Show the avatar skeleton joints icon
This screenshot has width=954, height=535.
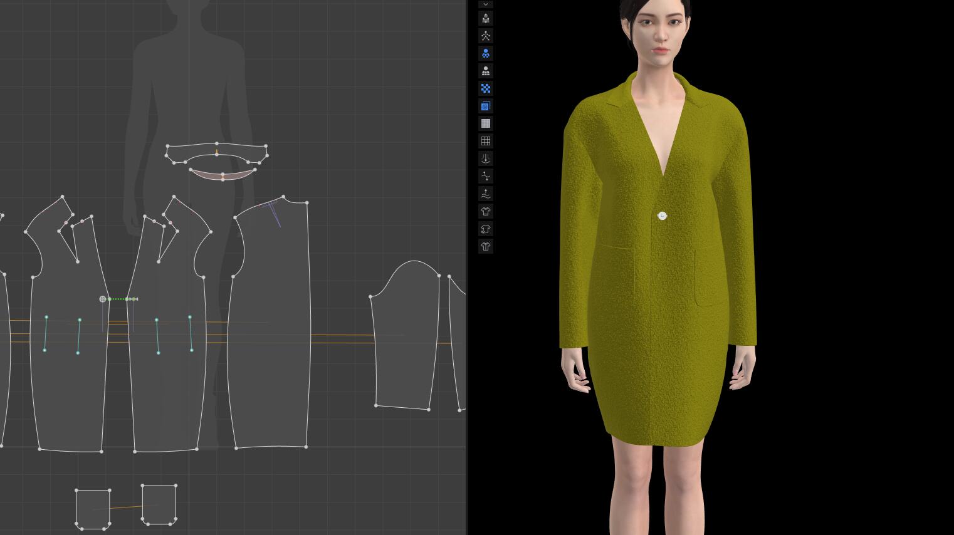click(486, 36)
